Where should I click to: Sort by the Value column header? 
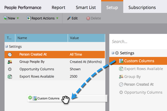75,38
